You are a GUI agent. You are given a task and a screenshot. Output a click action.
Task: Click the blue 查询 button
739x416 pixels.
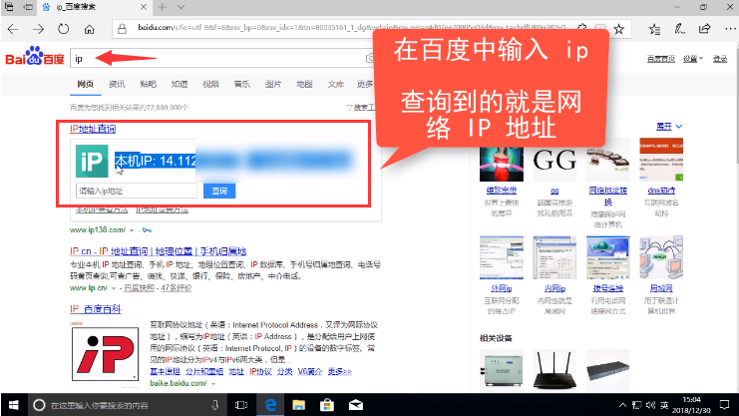pos(219,191)
